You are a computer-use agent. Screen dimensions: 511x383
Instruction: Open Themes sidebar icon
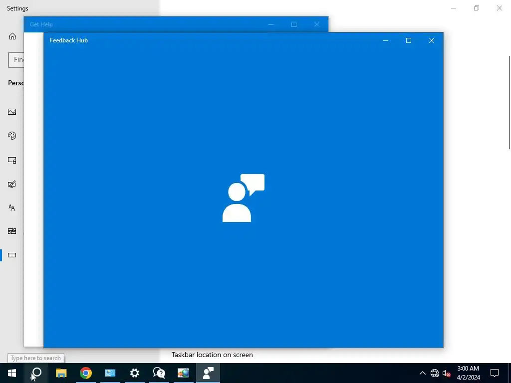[12, 184]
